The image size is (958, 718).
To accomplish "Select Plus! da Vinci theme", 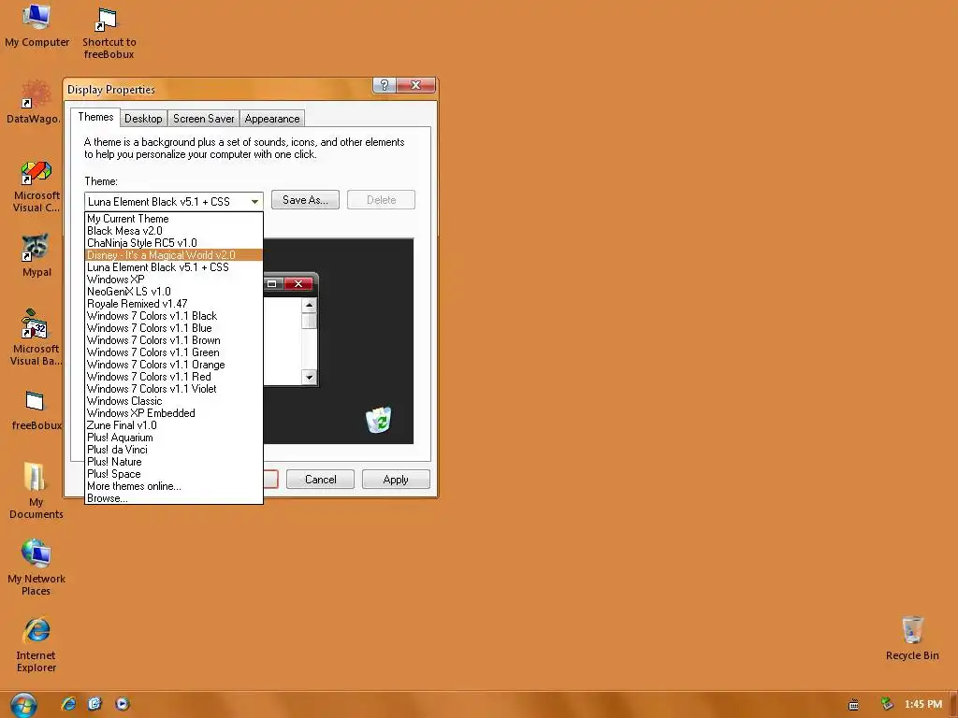I will coord(173,450).
